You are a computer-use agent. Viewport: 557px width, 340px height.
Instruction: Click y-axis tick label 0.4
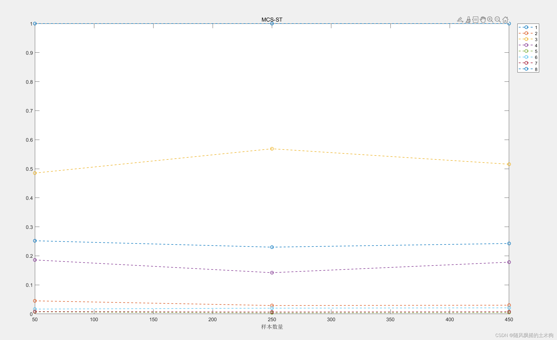click(29, 198)
